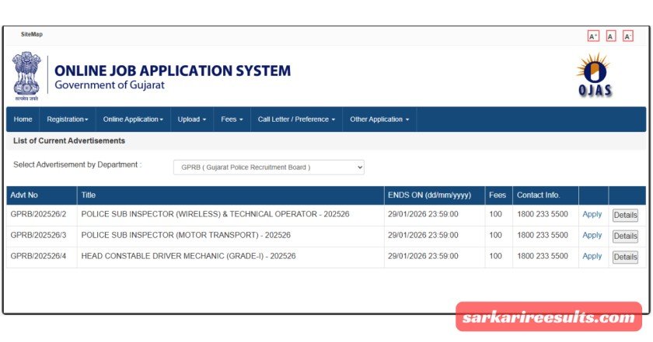
Task: Open the Fees dropdown menu
Action: coord(232,119)
